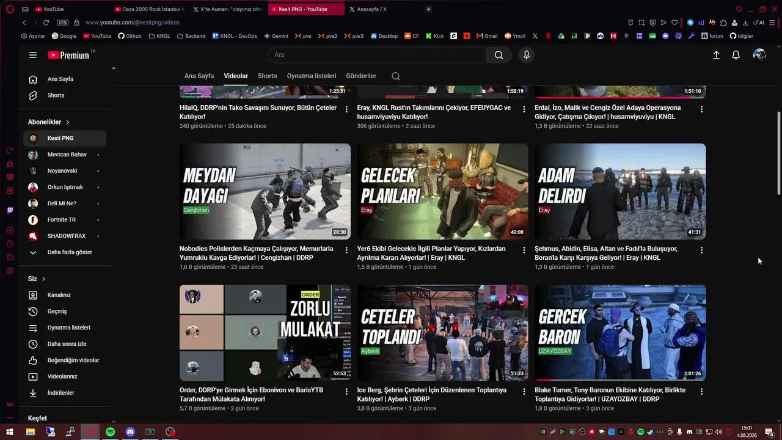This screenshot has width=782, height=440.
Task: Play the Meydan Dayağı video thumbnail
Action: click(265, 191)
